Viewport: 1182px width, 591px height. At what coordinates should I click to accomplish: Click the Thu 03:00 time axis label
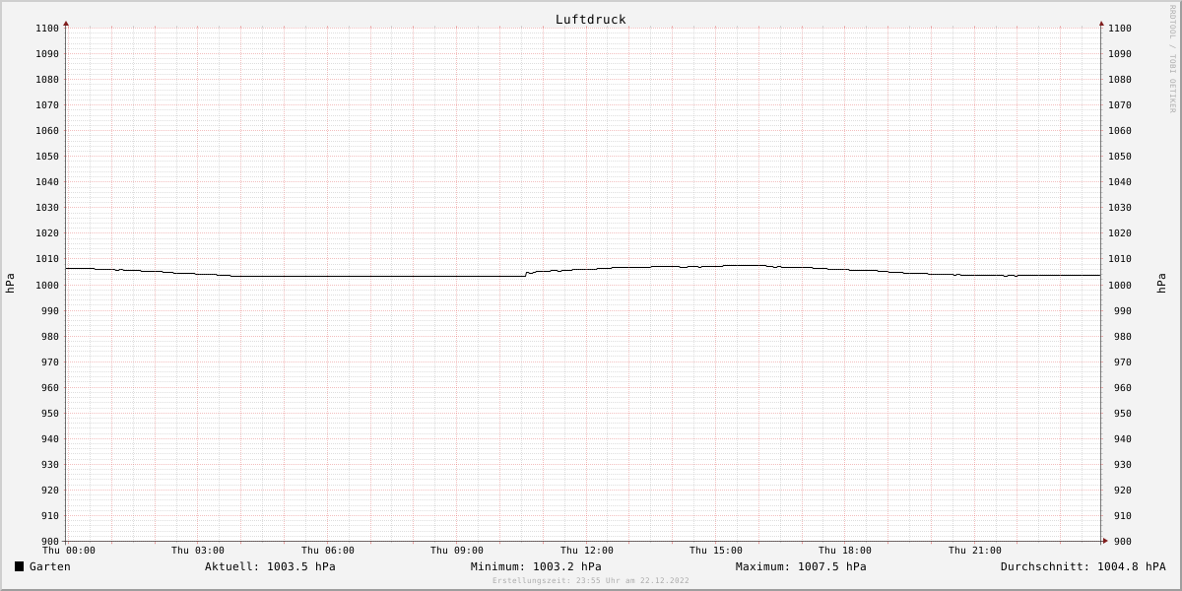tap(198, 551)
